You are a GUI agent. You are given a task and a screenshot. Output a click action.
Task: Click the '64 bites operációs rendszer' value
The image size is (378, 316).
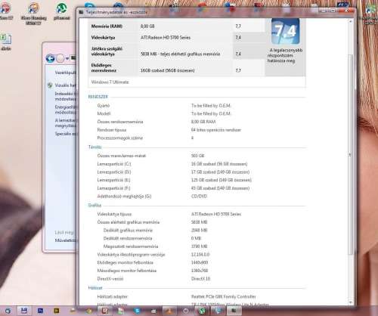216,130
